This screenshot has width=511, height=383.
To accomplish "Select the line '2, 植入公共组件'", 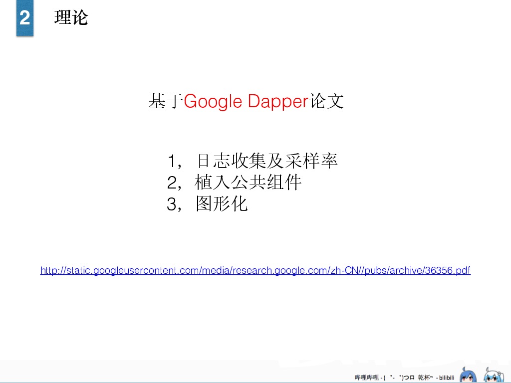I will point(234,183).
